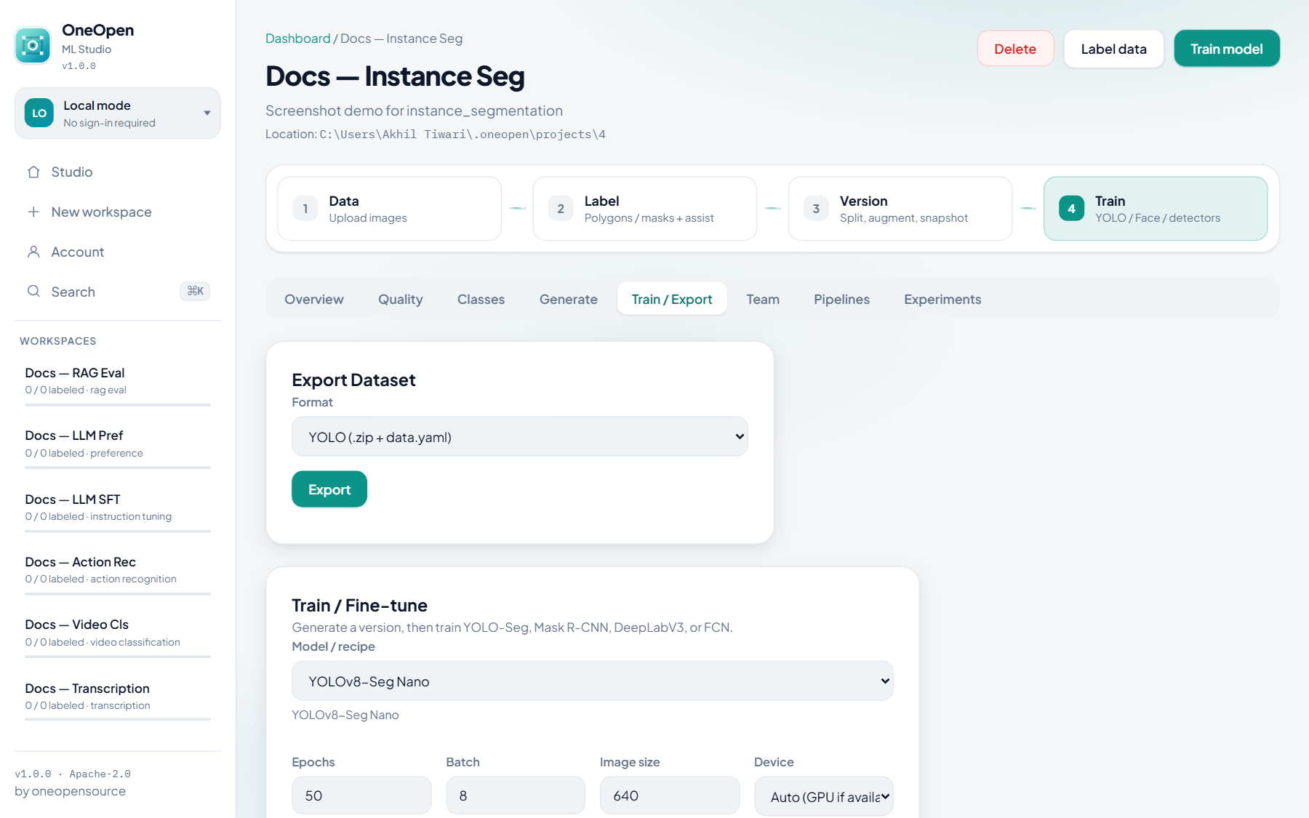Open Account via the person icon
This screenshot has width=1309, height=818.
point(33,252)
